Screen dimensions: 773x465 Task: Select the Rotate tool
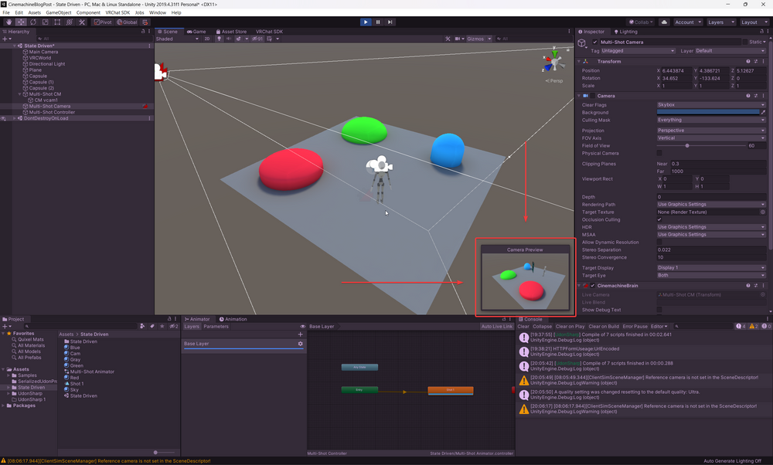[33, 22]
